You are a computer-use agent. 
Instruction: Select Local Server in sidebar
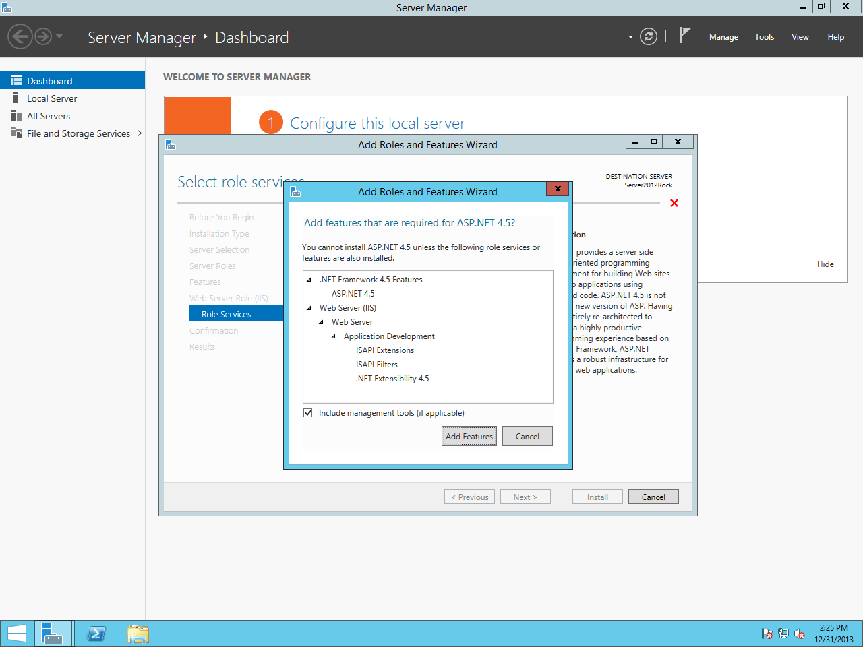pos(52,98)
